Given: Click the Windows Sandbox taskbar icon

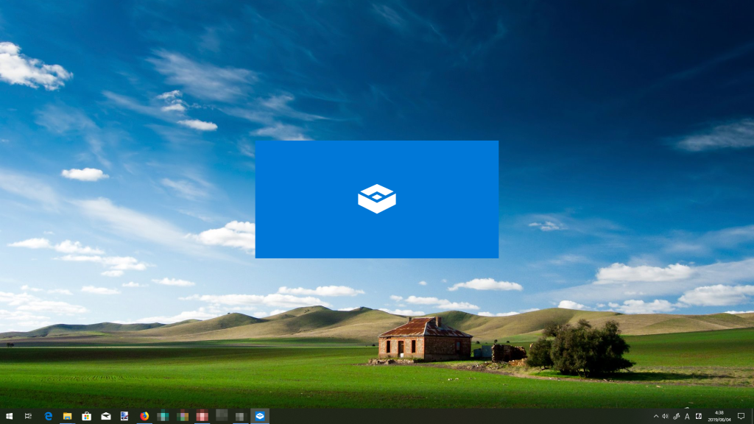Looking at the screenshot, I should click(x=259, y=416).
